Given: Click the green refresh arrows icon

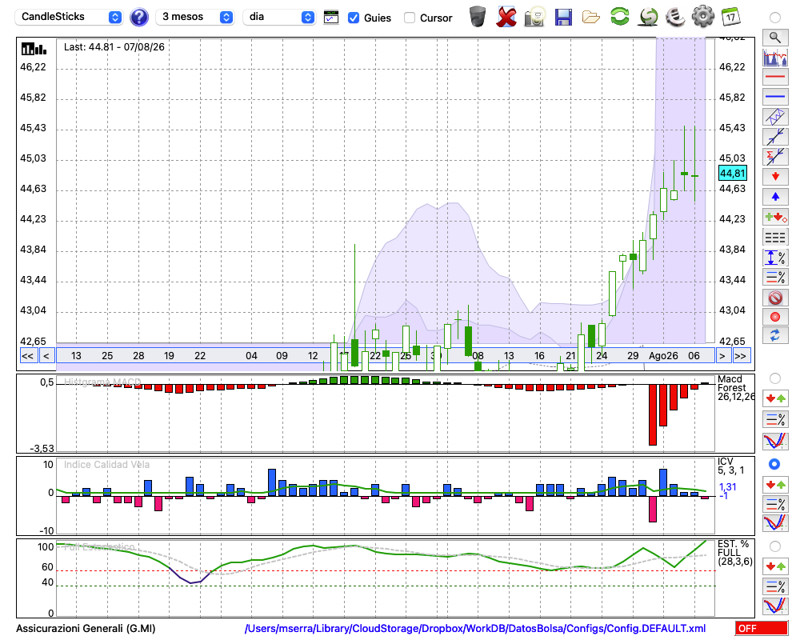Looking at the screenshot, I should pyautogui.click(x=619, y=16).
